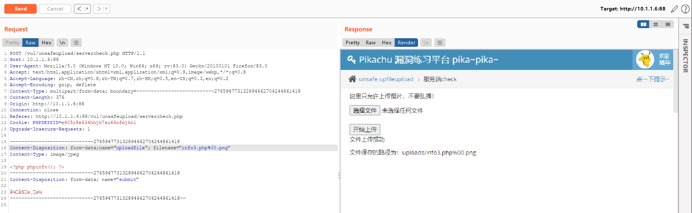The width and height of the screenshot is (692, 213).
Task: Click the Upgrade-Insecure-Requests header line
Action: coord(50,129)
